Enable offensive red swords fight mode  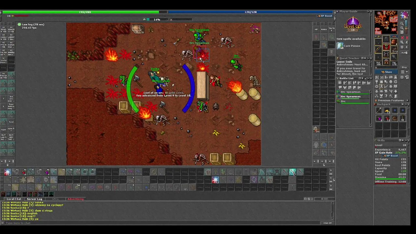point(402,37)
